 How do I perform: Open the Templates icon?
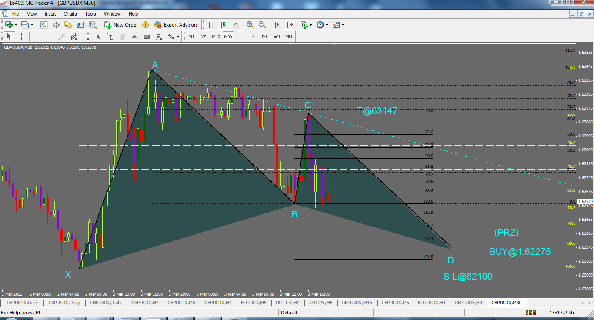(x=336, y=25)
